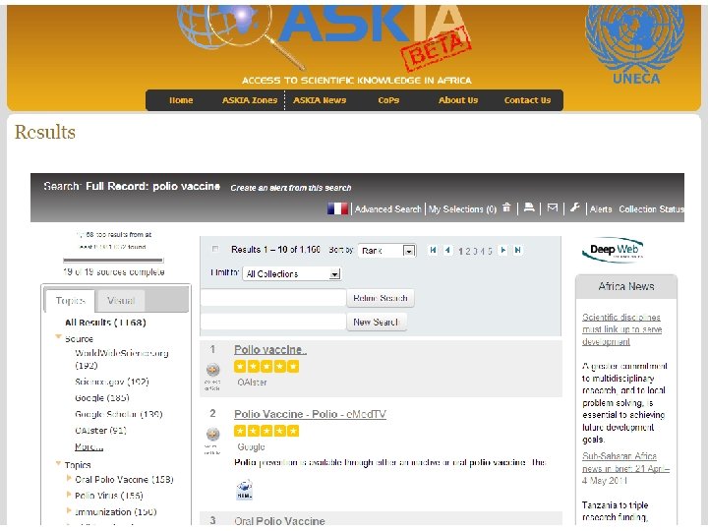Open the Polio vaccine result title
The height and width of the screenshot is (531, 708).
270,349
